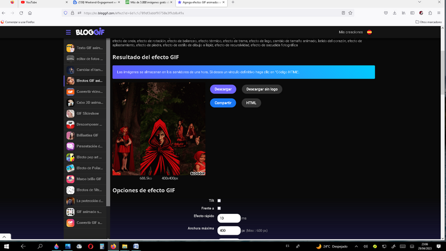
Task: Click the BLOGGIF logo
Action: [x=90, y=32]
